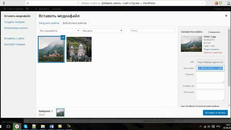Click the green shield extension icon
The image size is (231, 130).
[221, 3]
